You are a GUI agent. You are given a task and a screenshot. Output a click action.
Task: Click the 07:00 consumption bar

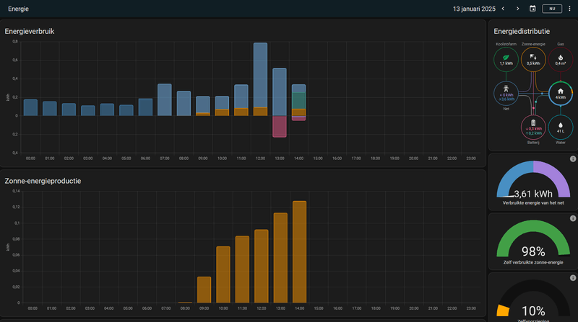(165, 99)
